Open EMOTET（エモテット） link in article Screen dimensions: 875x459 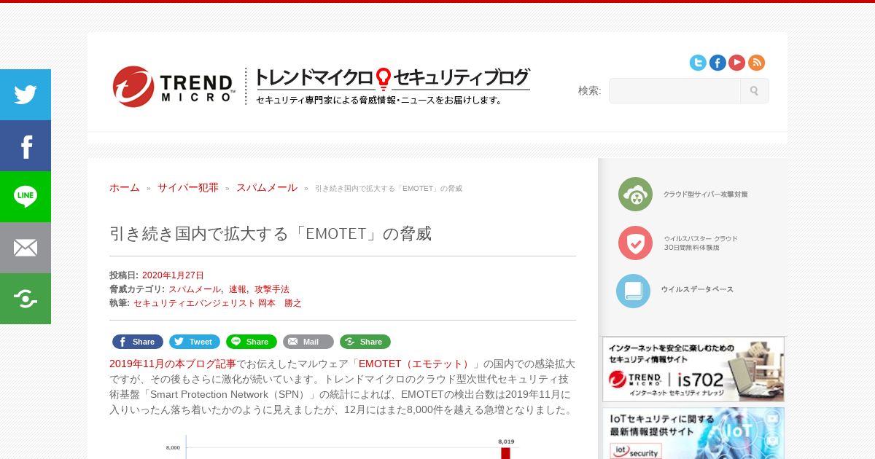[x=415, y=364]
